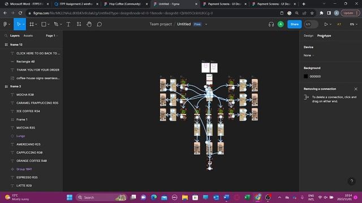Viewport: 362px width, 203px height.
Task: Present the prototype with play icon
Action: [x=326, y=24]
